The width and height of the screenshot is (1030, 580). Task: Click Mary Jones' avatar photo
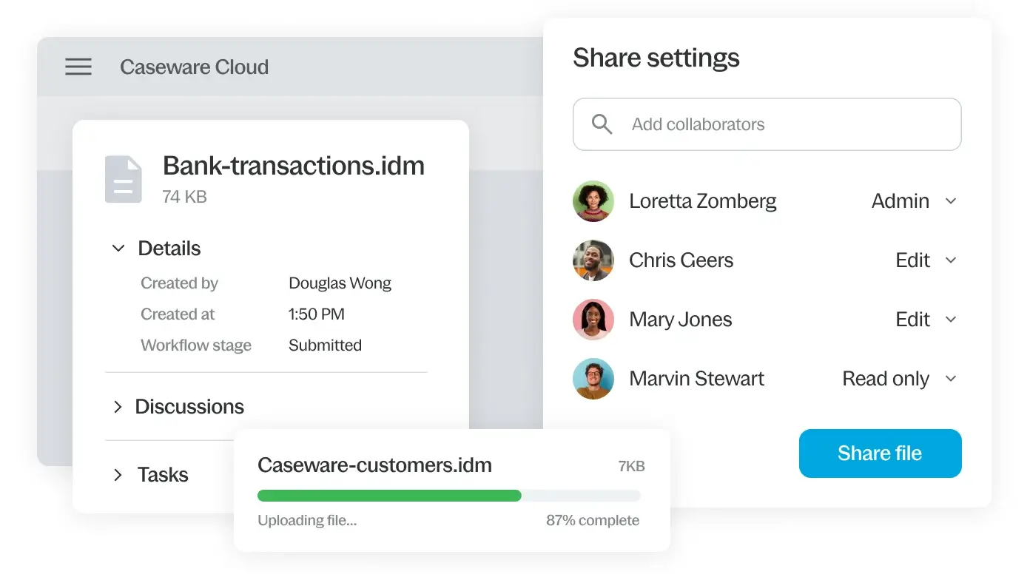click(593, 320)
